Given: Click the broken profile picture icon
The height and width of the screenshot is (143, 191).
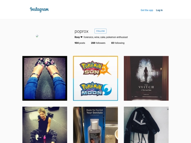Looking at the screenshot, I should point(37,36).
